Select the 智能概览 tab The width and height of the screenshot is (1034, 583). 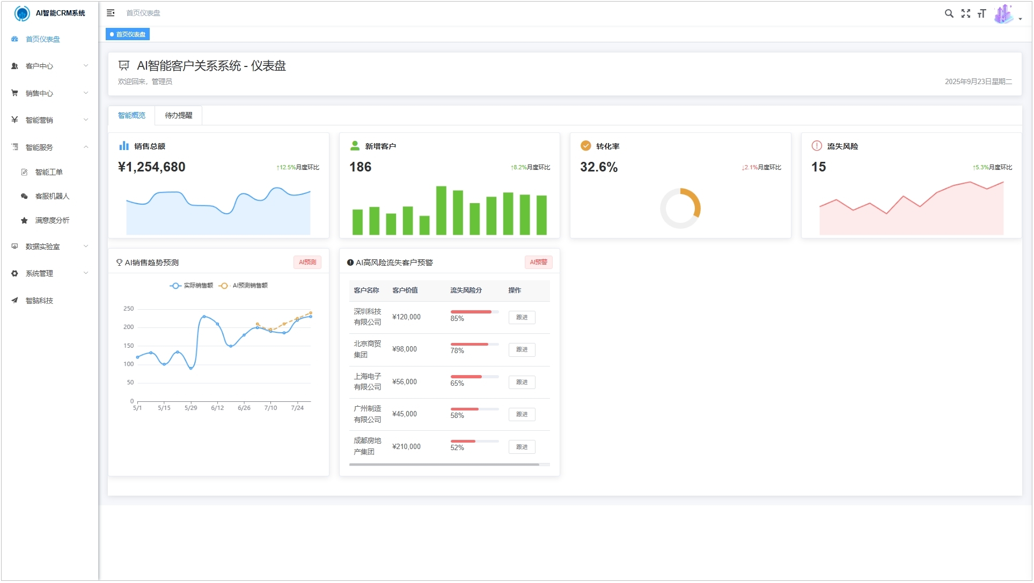131,115
